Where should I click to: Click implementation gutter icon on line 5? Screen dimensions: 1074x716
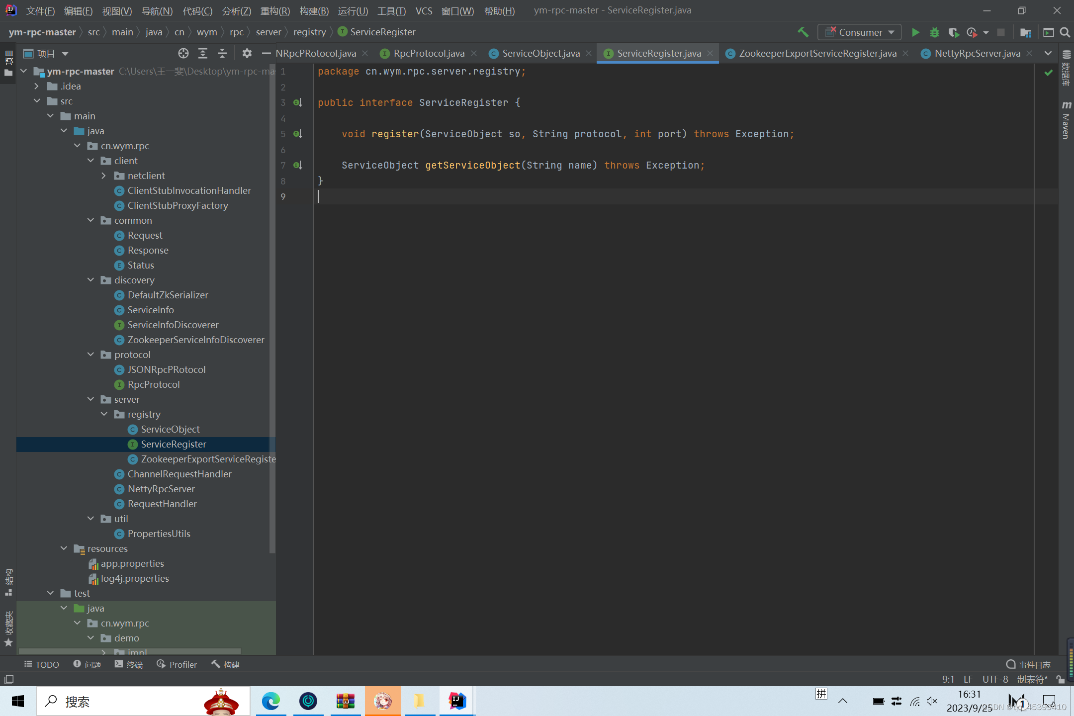(297, 134)
